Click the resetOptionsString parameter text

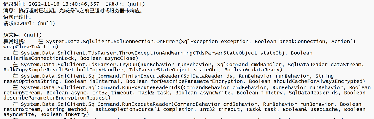click(x=31, y=81)
